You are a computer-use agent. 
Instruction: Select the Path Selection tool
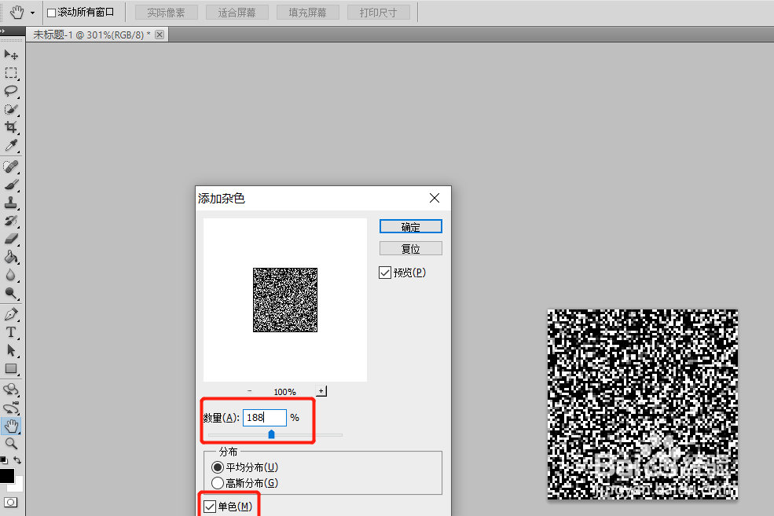(11, 350)
